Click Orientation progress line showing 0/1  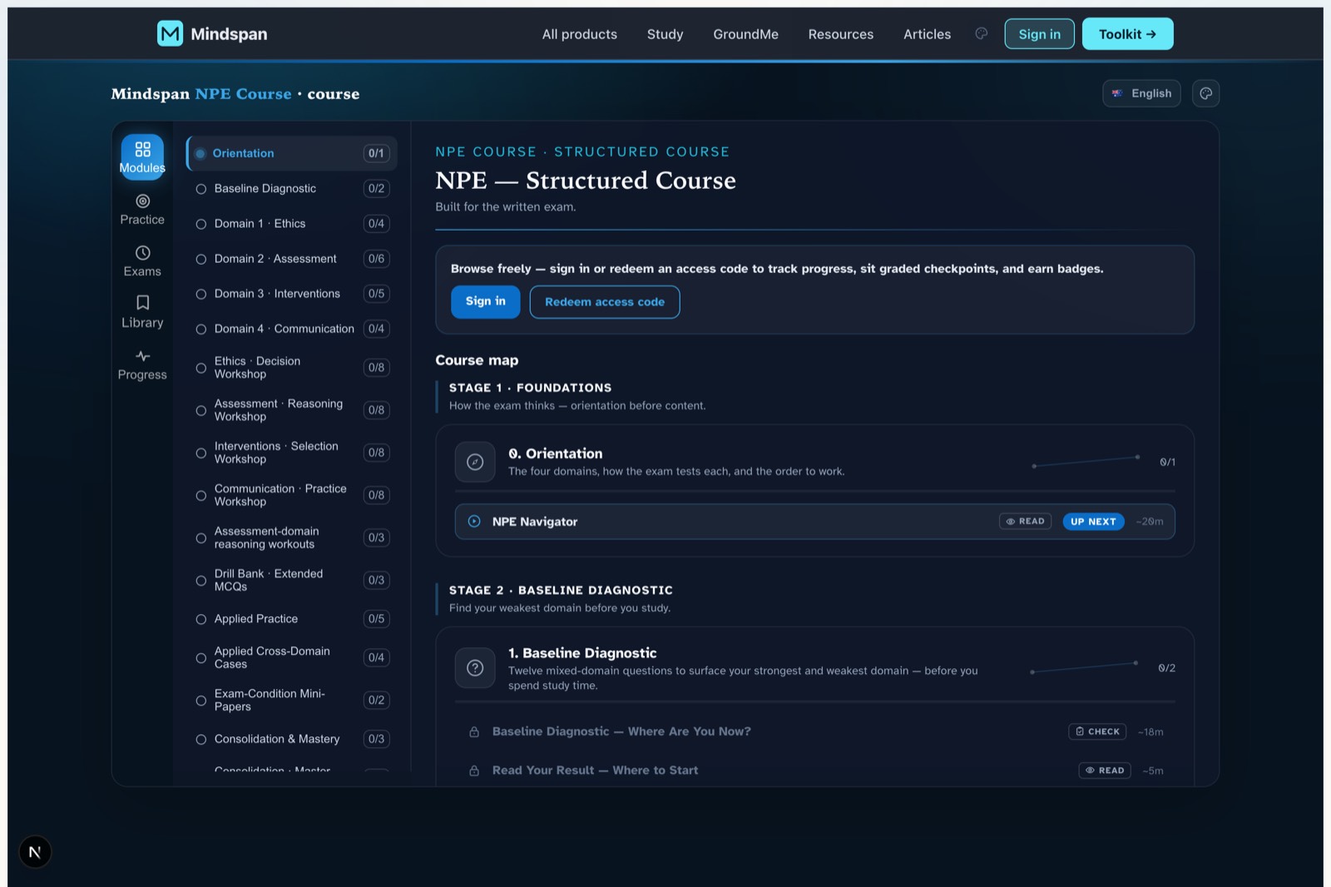pos(1086,462)
